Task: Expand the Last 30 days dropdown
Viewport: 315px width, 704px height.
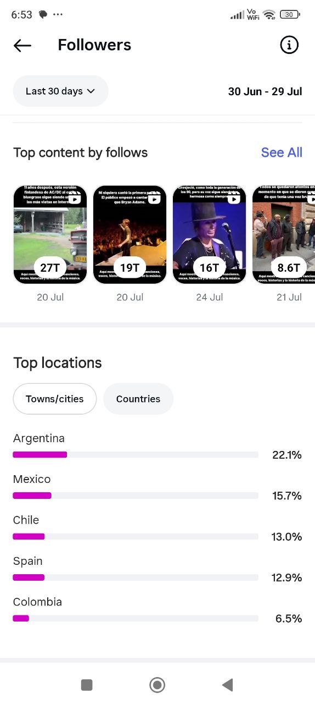Action: 60,91
